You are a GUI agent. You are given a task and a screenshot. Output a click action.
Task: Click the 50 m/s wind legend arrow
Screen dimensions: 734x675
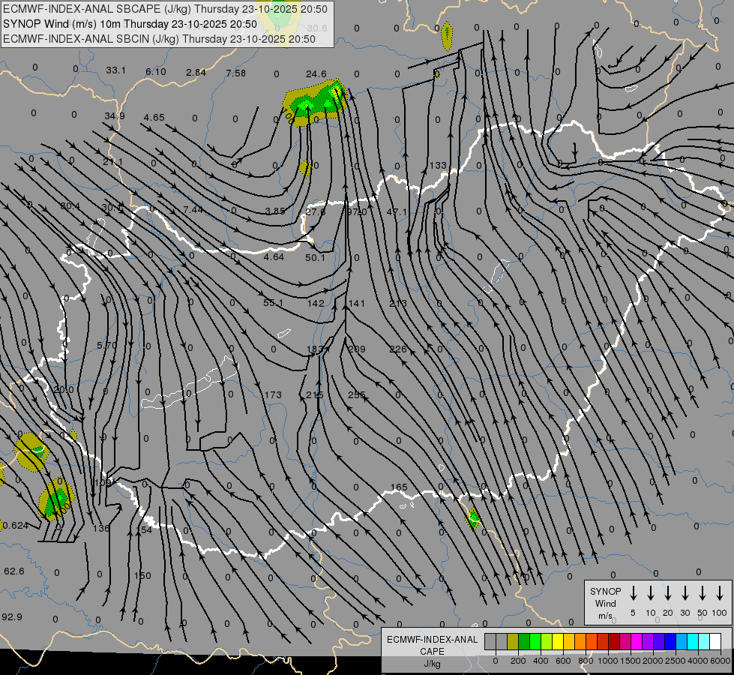[703, 593]
